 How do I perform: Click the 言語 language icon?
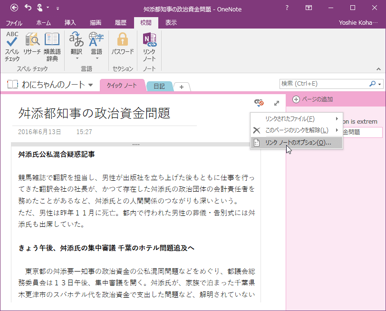pos(96,39)
